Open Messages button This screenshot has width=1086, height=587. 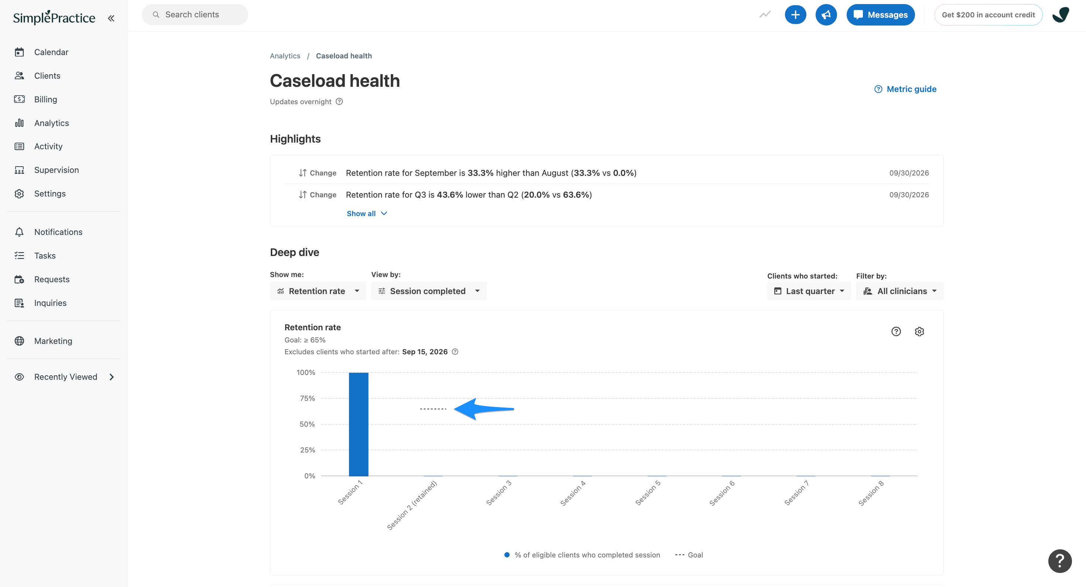(x=880, y=15)
